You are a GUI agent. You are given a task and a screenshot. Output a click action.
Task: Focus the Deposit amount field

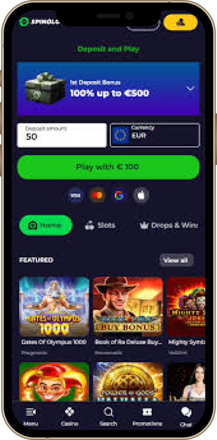[x=62, y=135]
